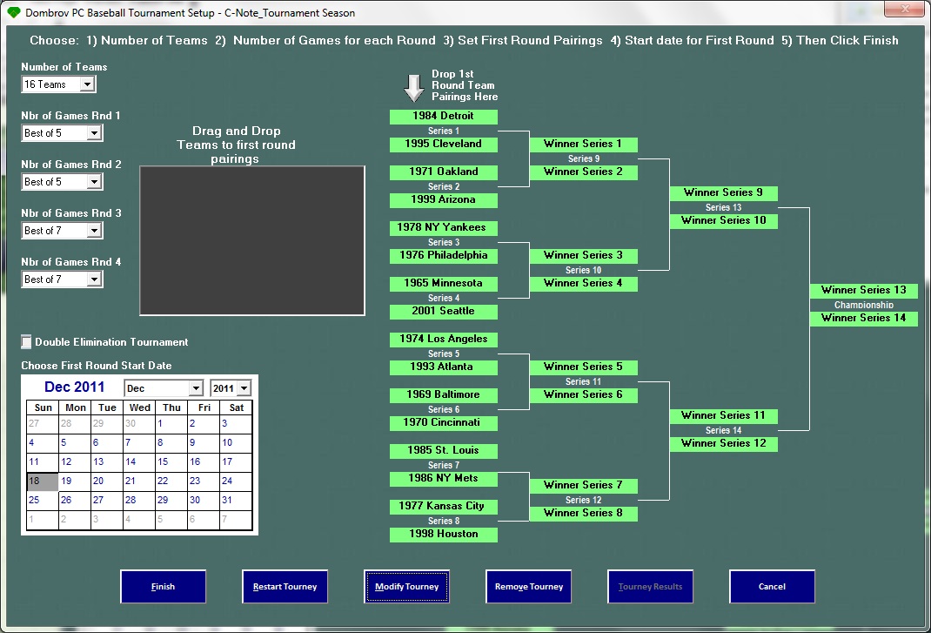Enable the Double Elimination Tournament checkbox
The image size is (931, 633).
[26, 342]
